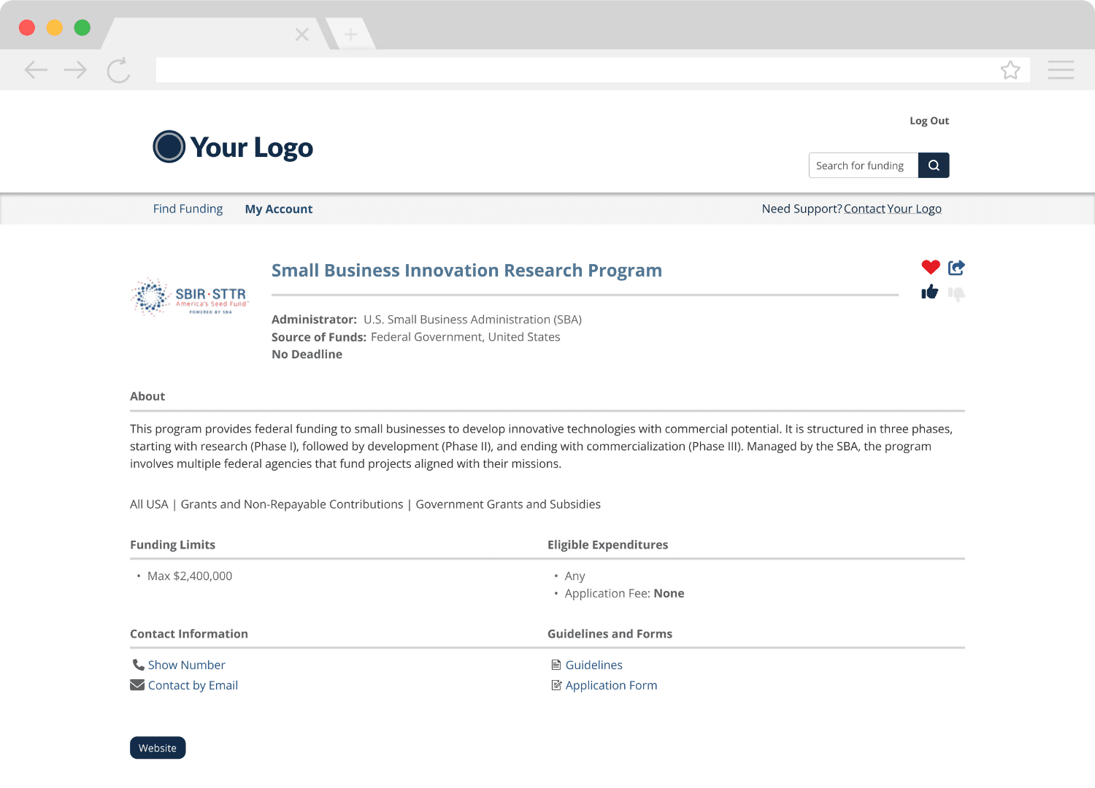
Task: Open the Find Funding section
Action: coord(188,209)
